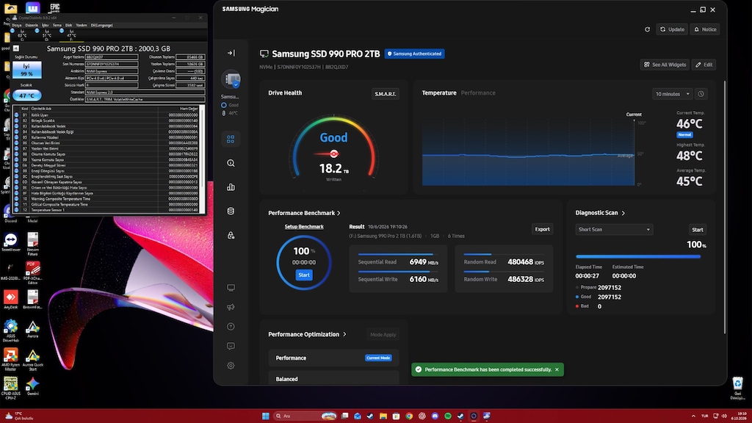
Task: Open the help question mark icon
Action: click(x=231, y=327)
